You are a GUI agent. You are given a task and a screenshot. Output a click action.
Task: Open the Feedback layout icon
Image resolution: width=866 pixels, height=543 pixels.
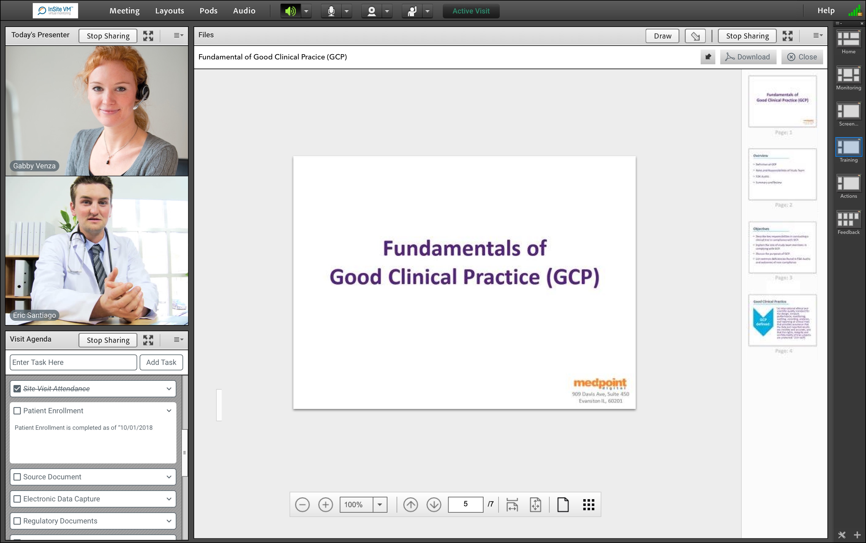point(849,219)
